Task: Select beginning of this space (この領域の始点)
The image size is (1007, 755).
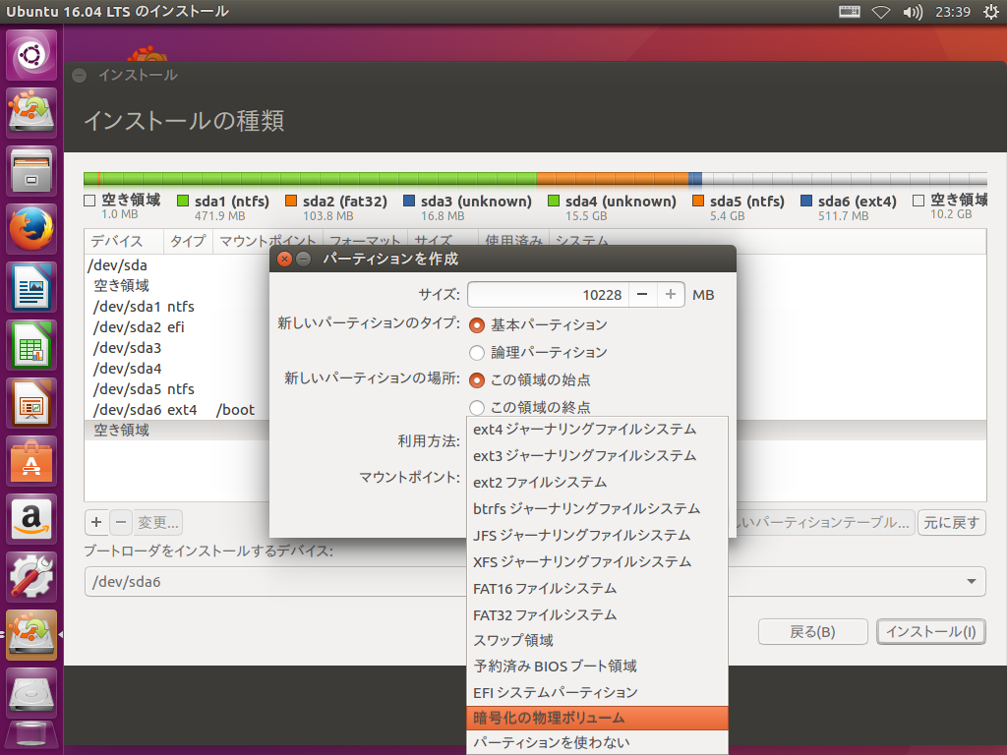Action: point(477,380)
